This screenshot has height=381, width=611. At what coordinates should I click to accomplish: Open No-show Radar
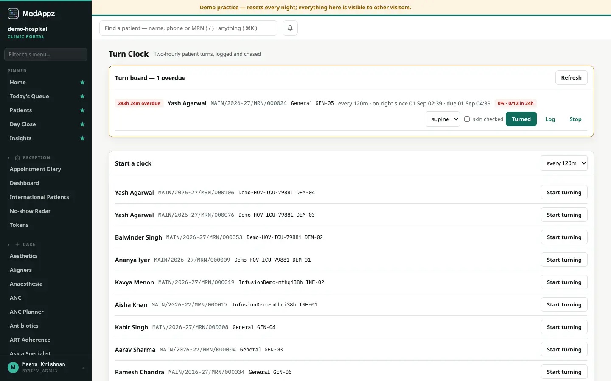click(30, 211)
